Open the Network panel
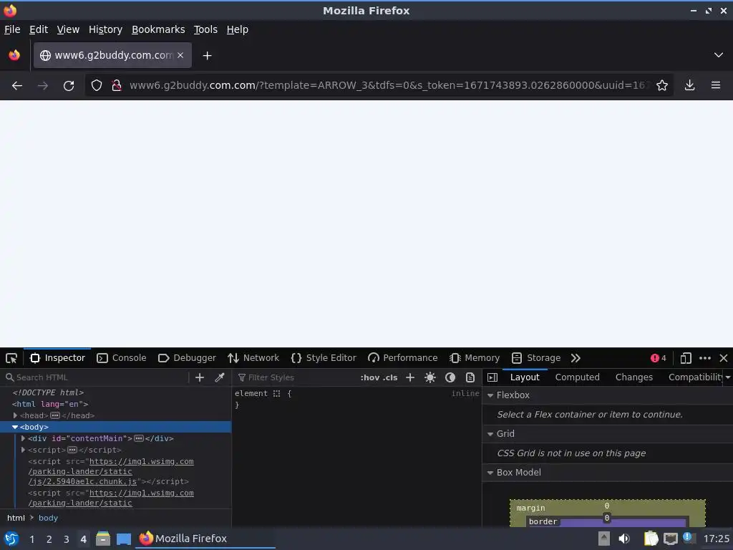This screenshot has height=550, width=733. coord(253,358)
